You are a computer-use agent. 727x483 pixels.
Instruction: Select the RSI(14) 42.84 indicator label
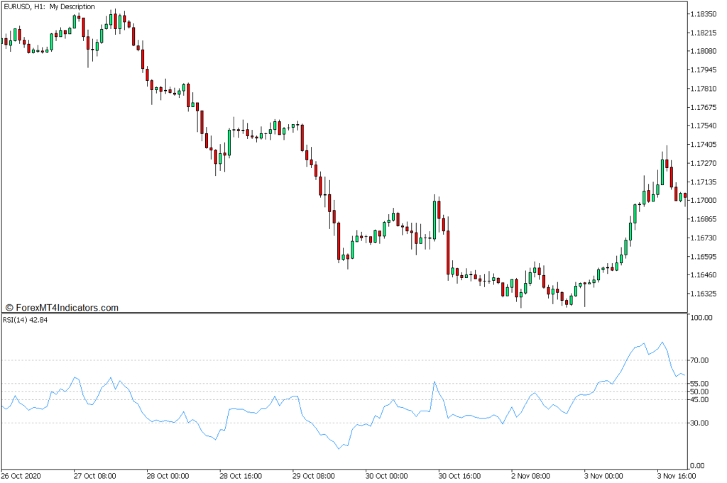pyautogui.click(x=24, y=320)
